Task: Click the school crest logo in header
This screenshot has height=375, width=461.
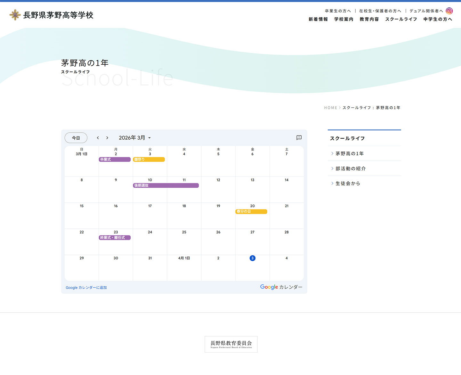Action: [x=15, y=15]
